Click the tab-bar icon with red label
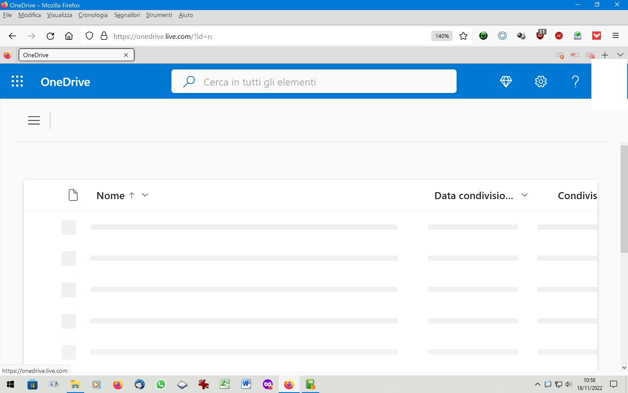Image resolution: width=628 pixels, height=393 pixels. [575, 55]
